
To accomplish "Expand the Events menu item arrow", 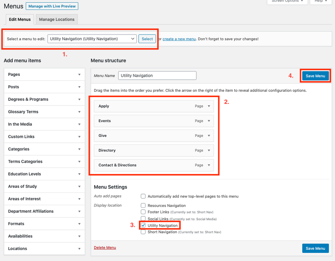I will coord(209,121).
